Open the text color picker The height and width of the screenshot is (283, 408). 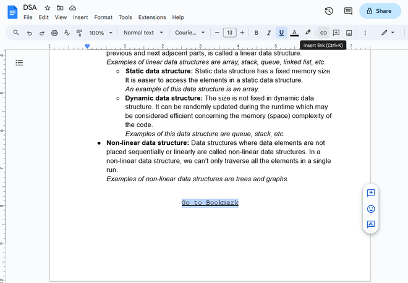294,33
